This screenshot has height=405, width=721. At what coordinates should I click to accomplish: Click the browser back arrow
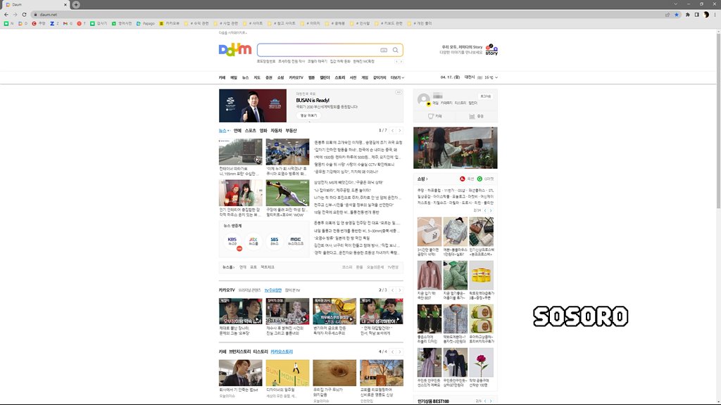pyautogui.click(x=6, y=14)
